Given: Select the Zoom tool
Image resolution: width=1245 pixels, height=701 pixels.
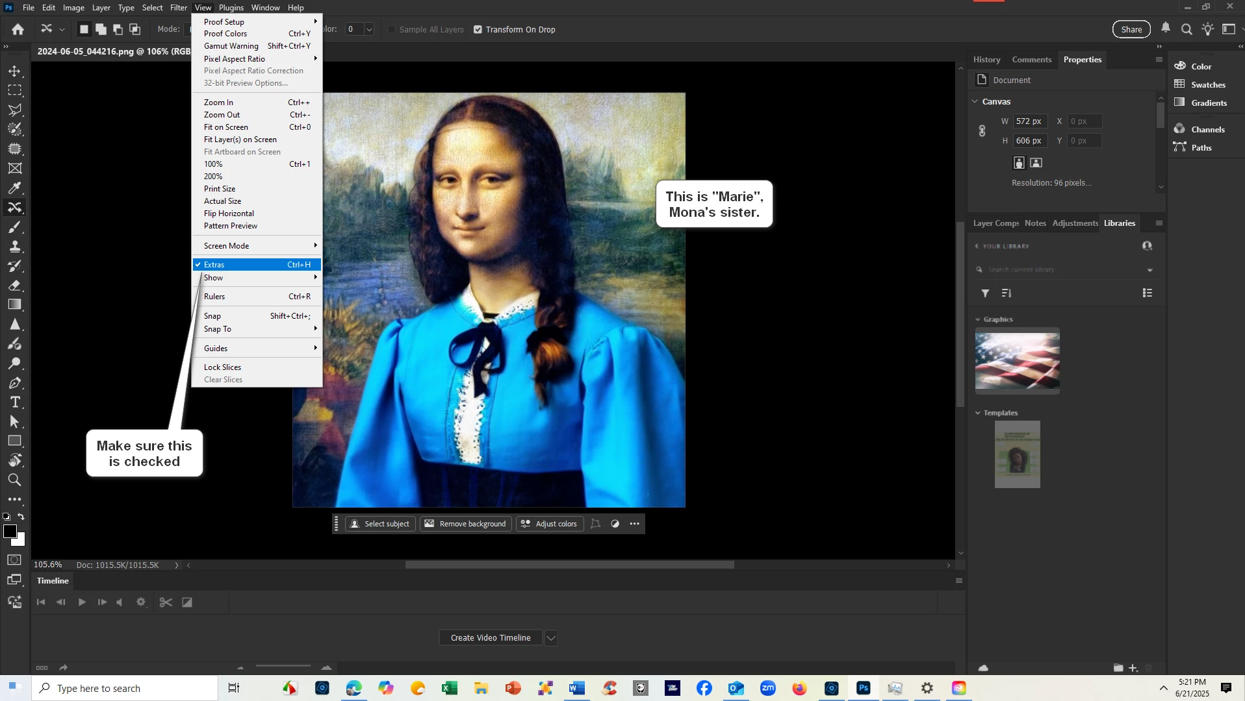Looking at the screenshot, I should point(15,480).
